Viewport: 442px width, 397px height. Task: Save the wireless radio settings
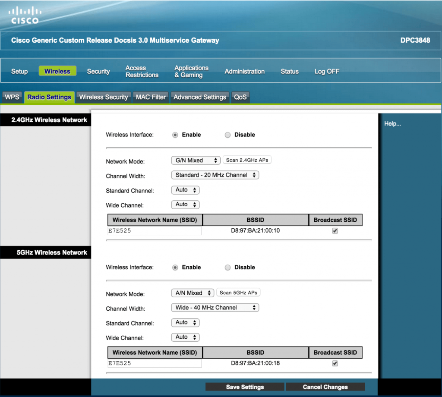pyautogui.click(x=245, y=387)
